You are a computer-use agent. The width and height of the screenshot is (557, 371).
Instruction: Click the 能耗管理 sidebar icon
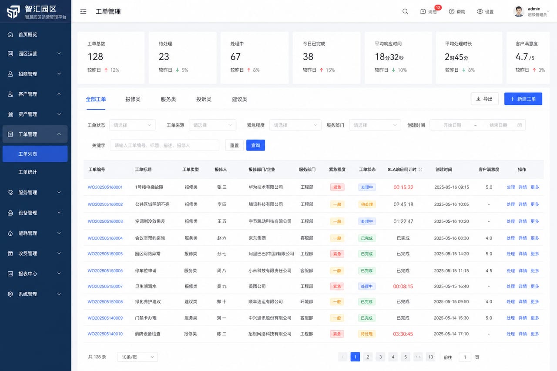(10, 233)
